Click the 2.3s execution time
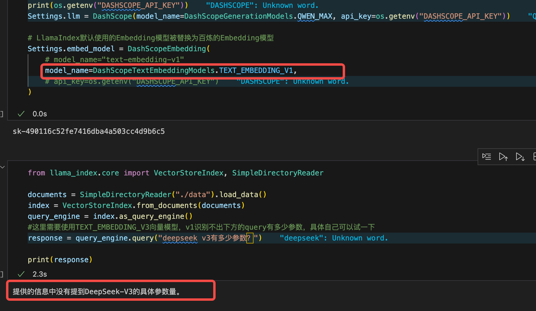 (x=40, y=274)
